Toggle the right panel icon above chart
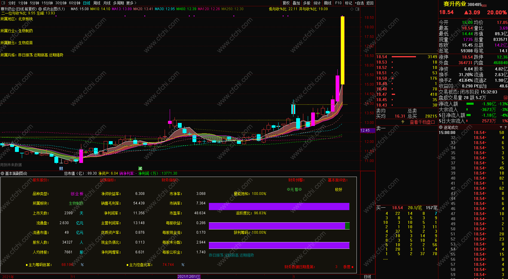 coord(357,9)
